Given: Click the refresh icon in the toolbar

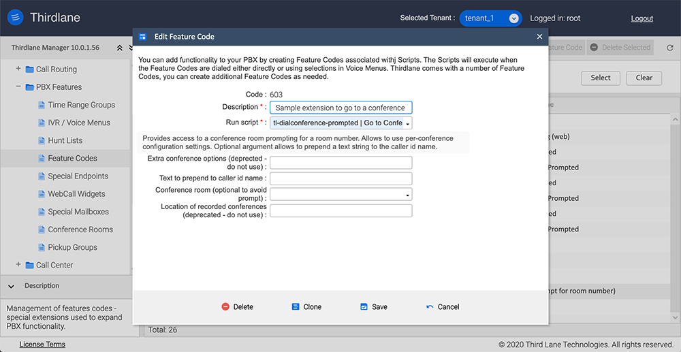Looking at the screenshot, I should [x=669, y=48].
